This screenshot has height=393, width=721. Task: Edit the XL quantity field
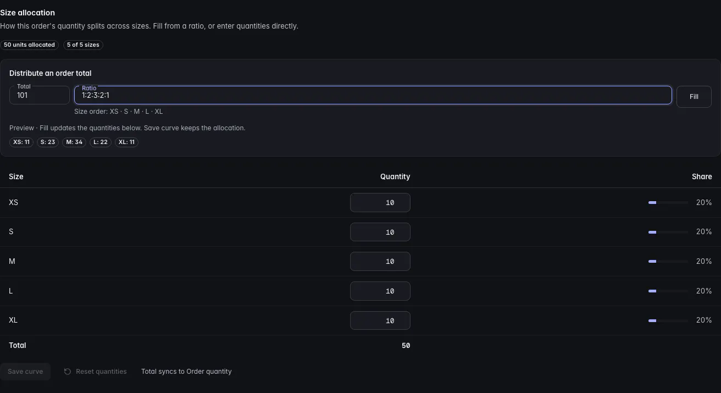380,320
